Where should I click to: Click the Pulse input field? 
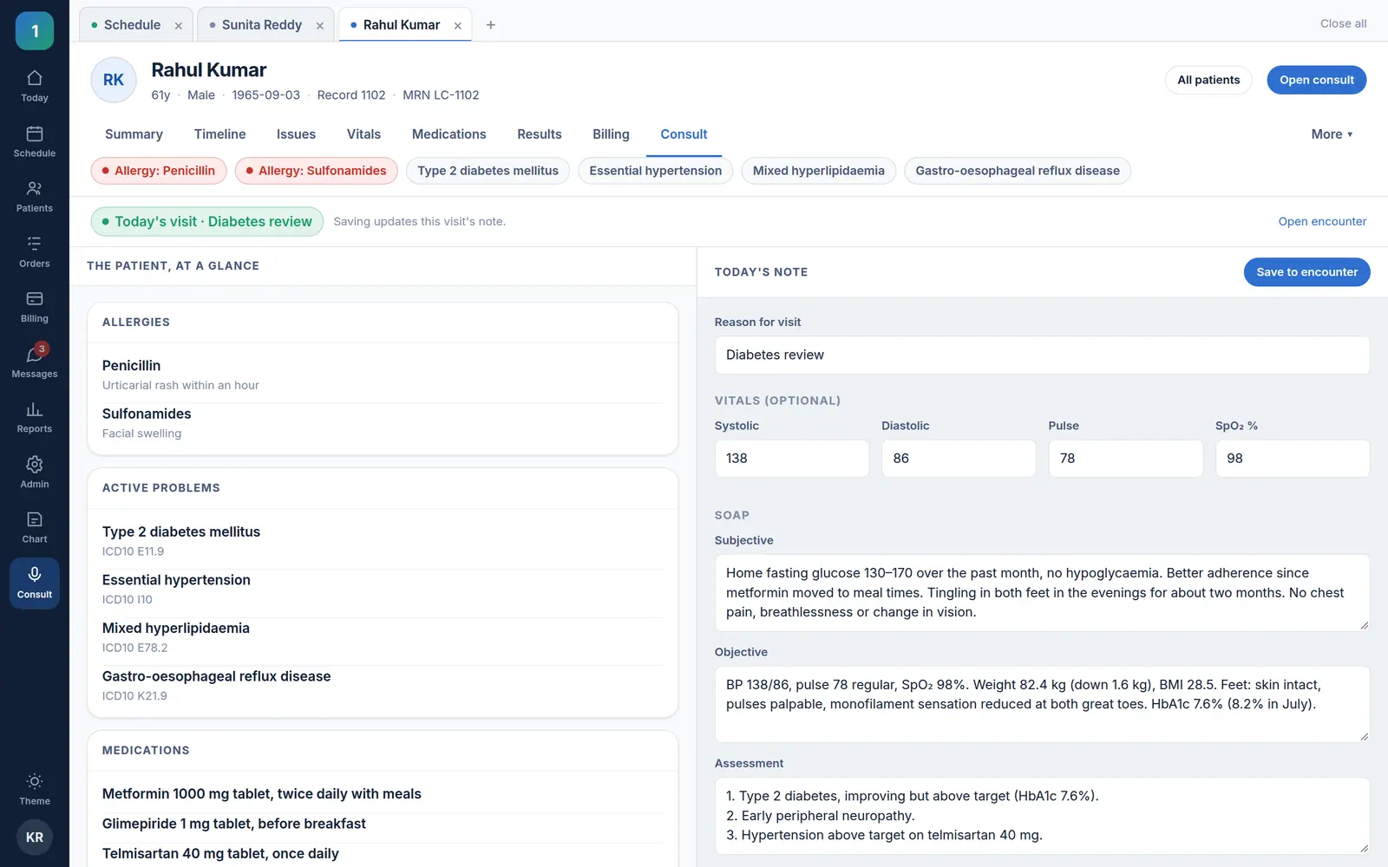tap(1125, 458)
